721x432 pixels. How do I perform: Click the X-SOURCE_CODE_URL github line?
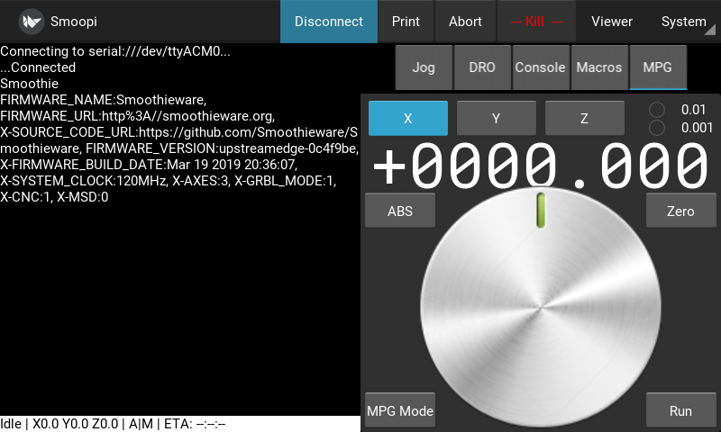(x=178, y=132)
